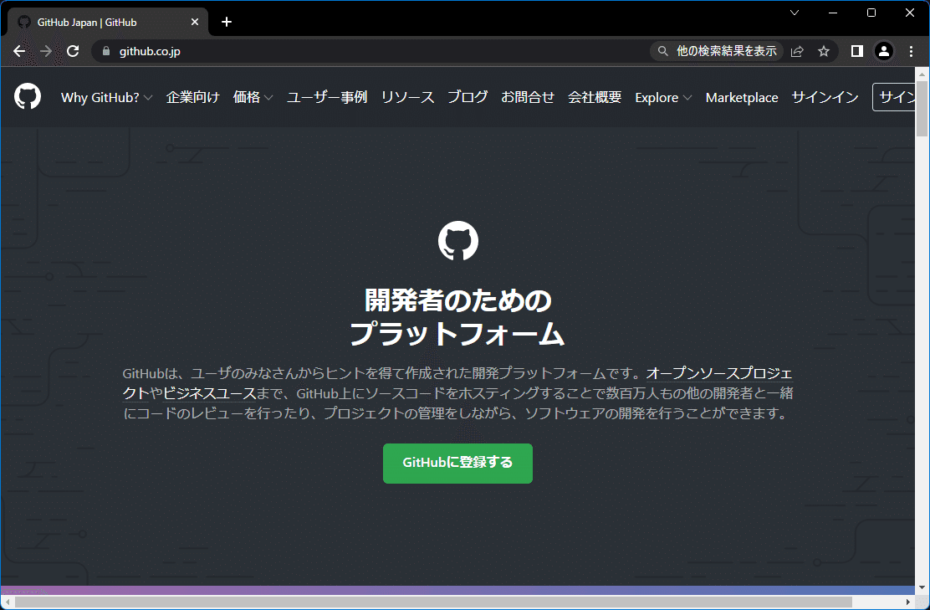This screenshot has height=610, width=930.
Task: Follow the ビジネスユース link
Action: [209, 392]
